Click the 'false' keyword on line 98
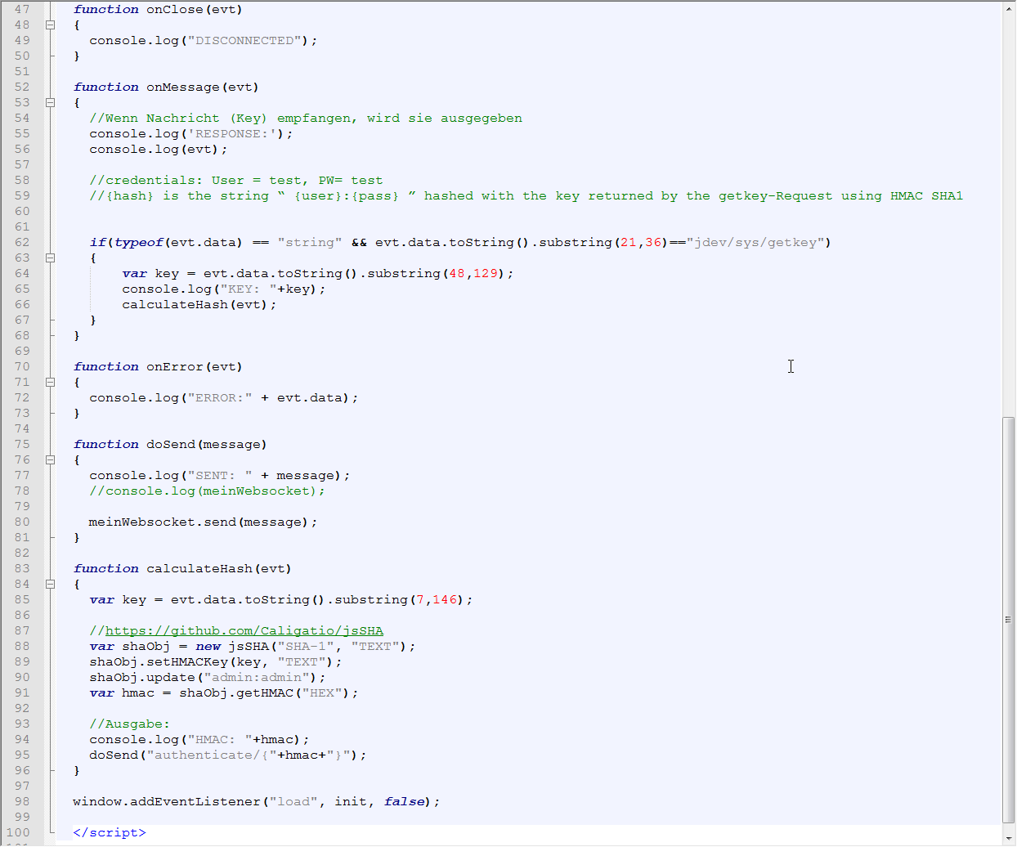Image resolution: width=1017 pixels, height=847 pixels. coord(404,801)
